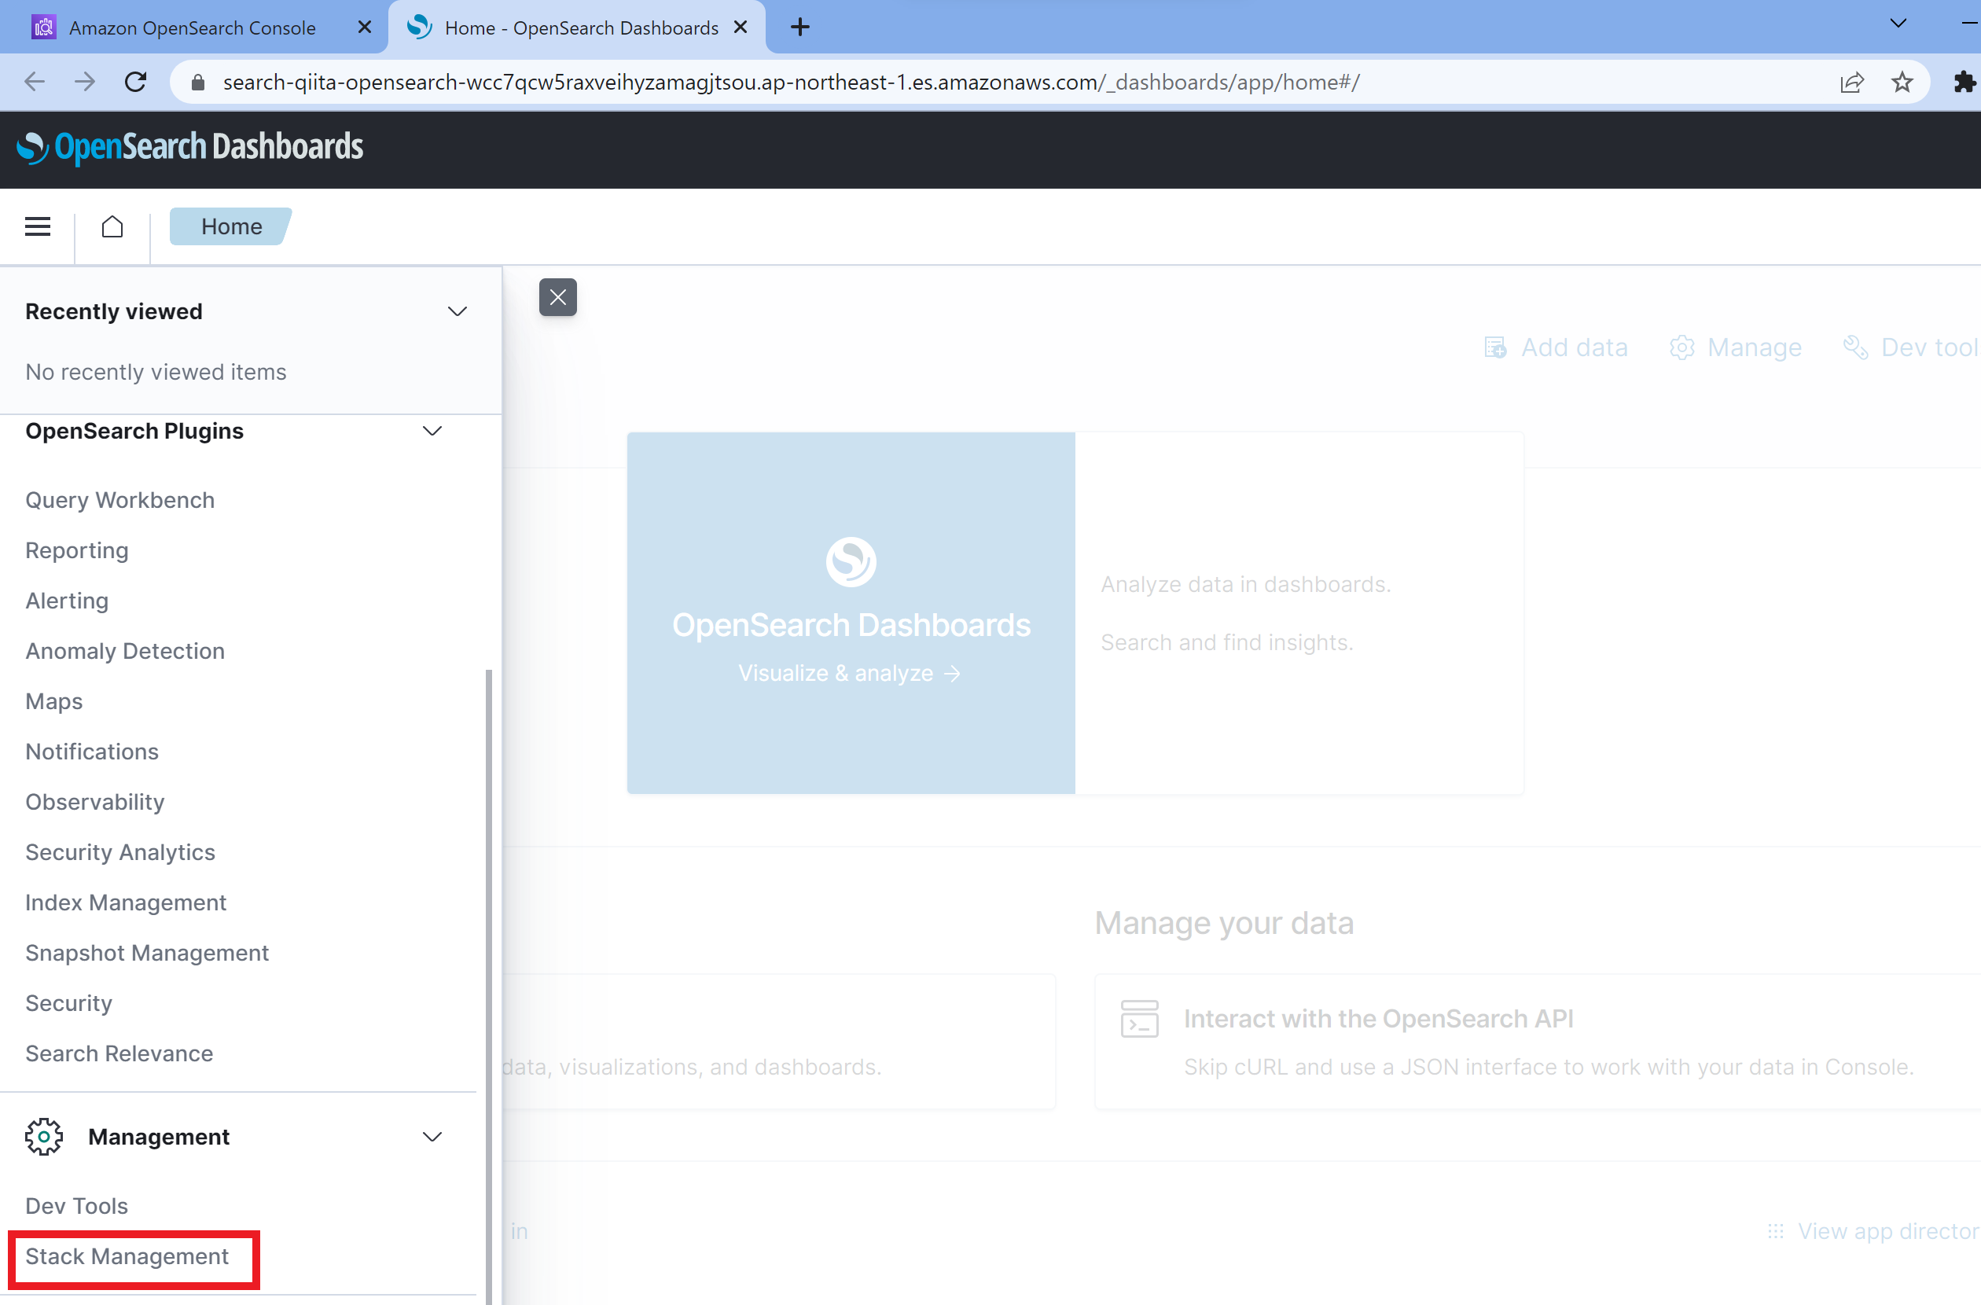Switch to Amazon OpenSearch Console tab
1981x1305 pixels.
[x=193, y=28]
